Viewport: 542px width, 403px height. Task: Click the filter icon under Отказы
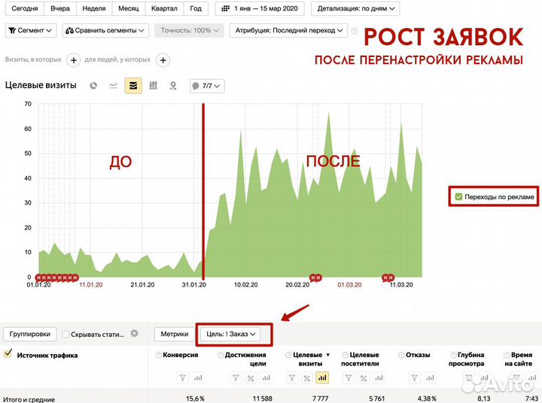[415, 378]
